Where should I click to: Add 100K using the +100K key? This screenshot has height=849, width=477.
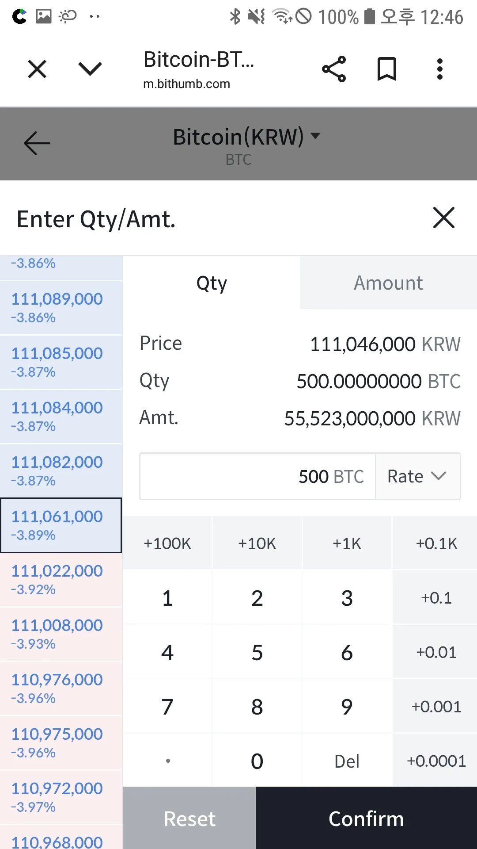pyautogui.click(x=167, y=543)
